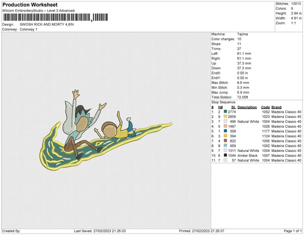Select Natural White description in stop row 9
304x235 pixels.
(248, 150)
